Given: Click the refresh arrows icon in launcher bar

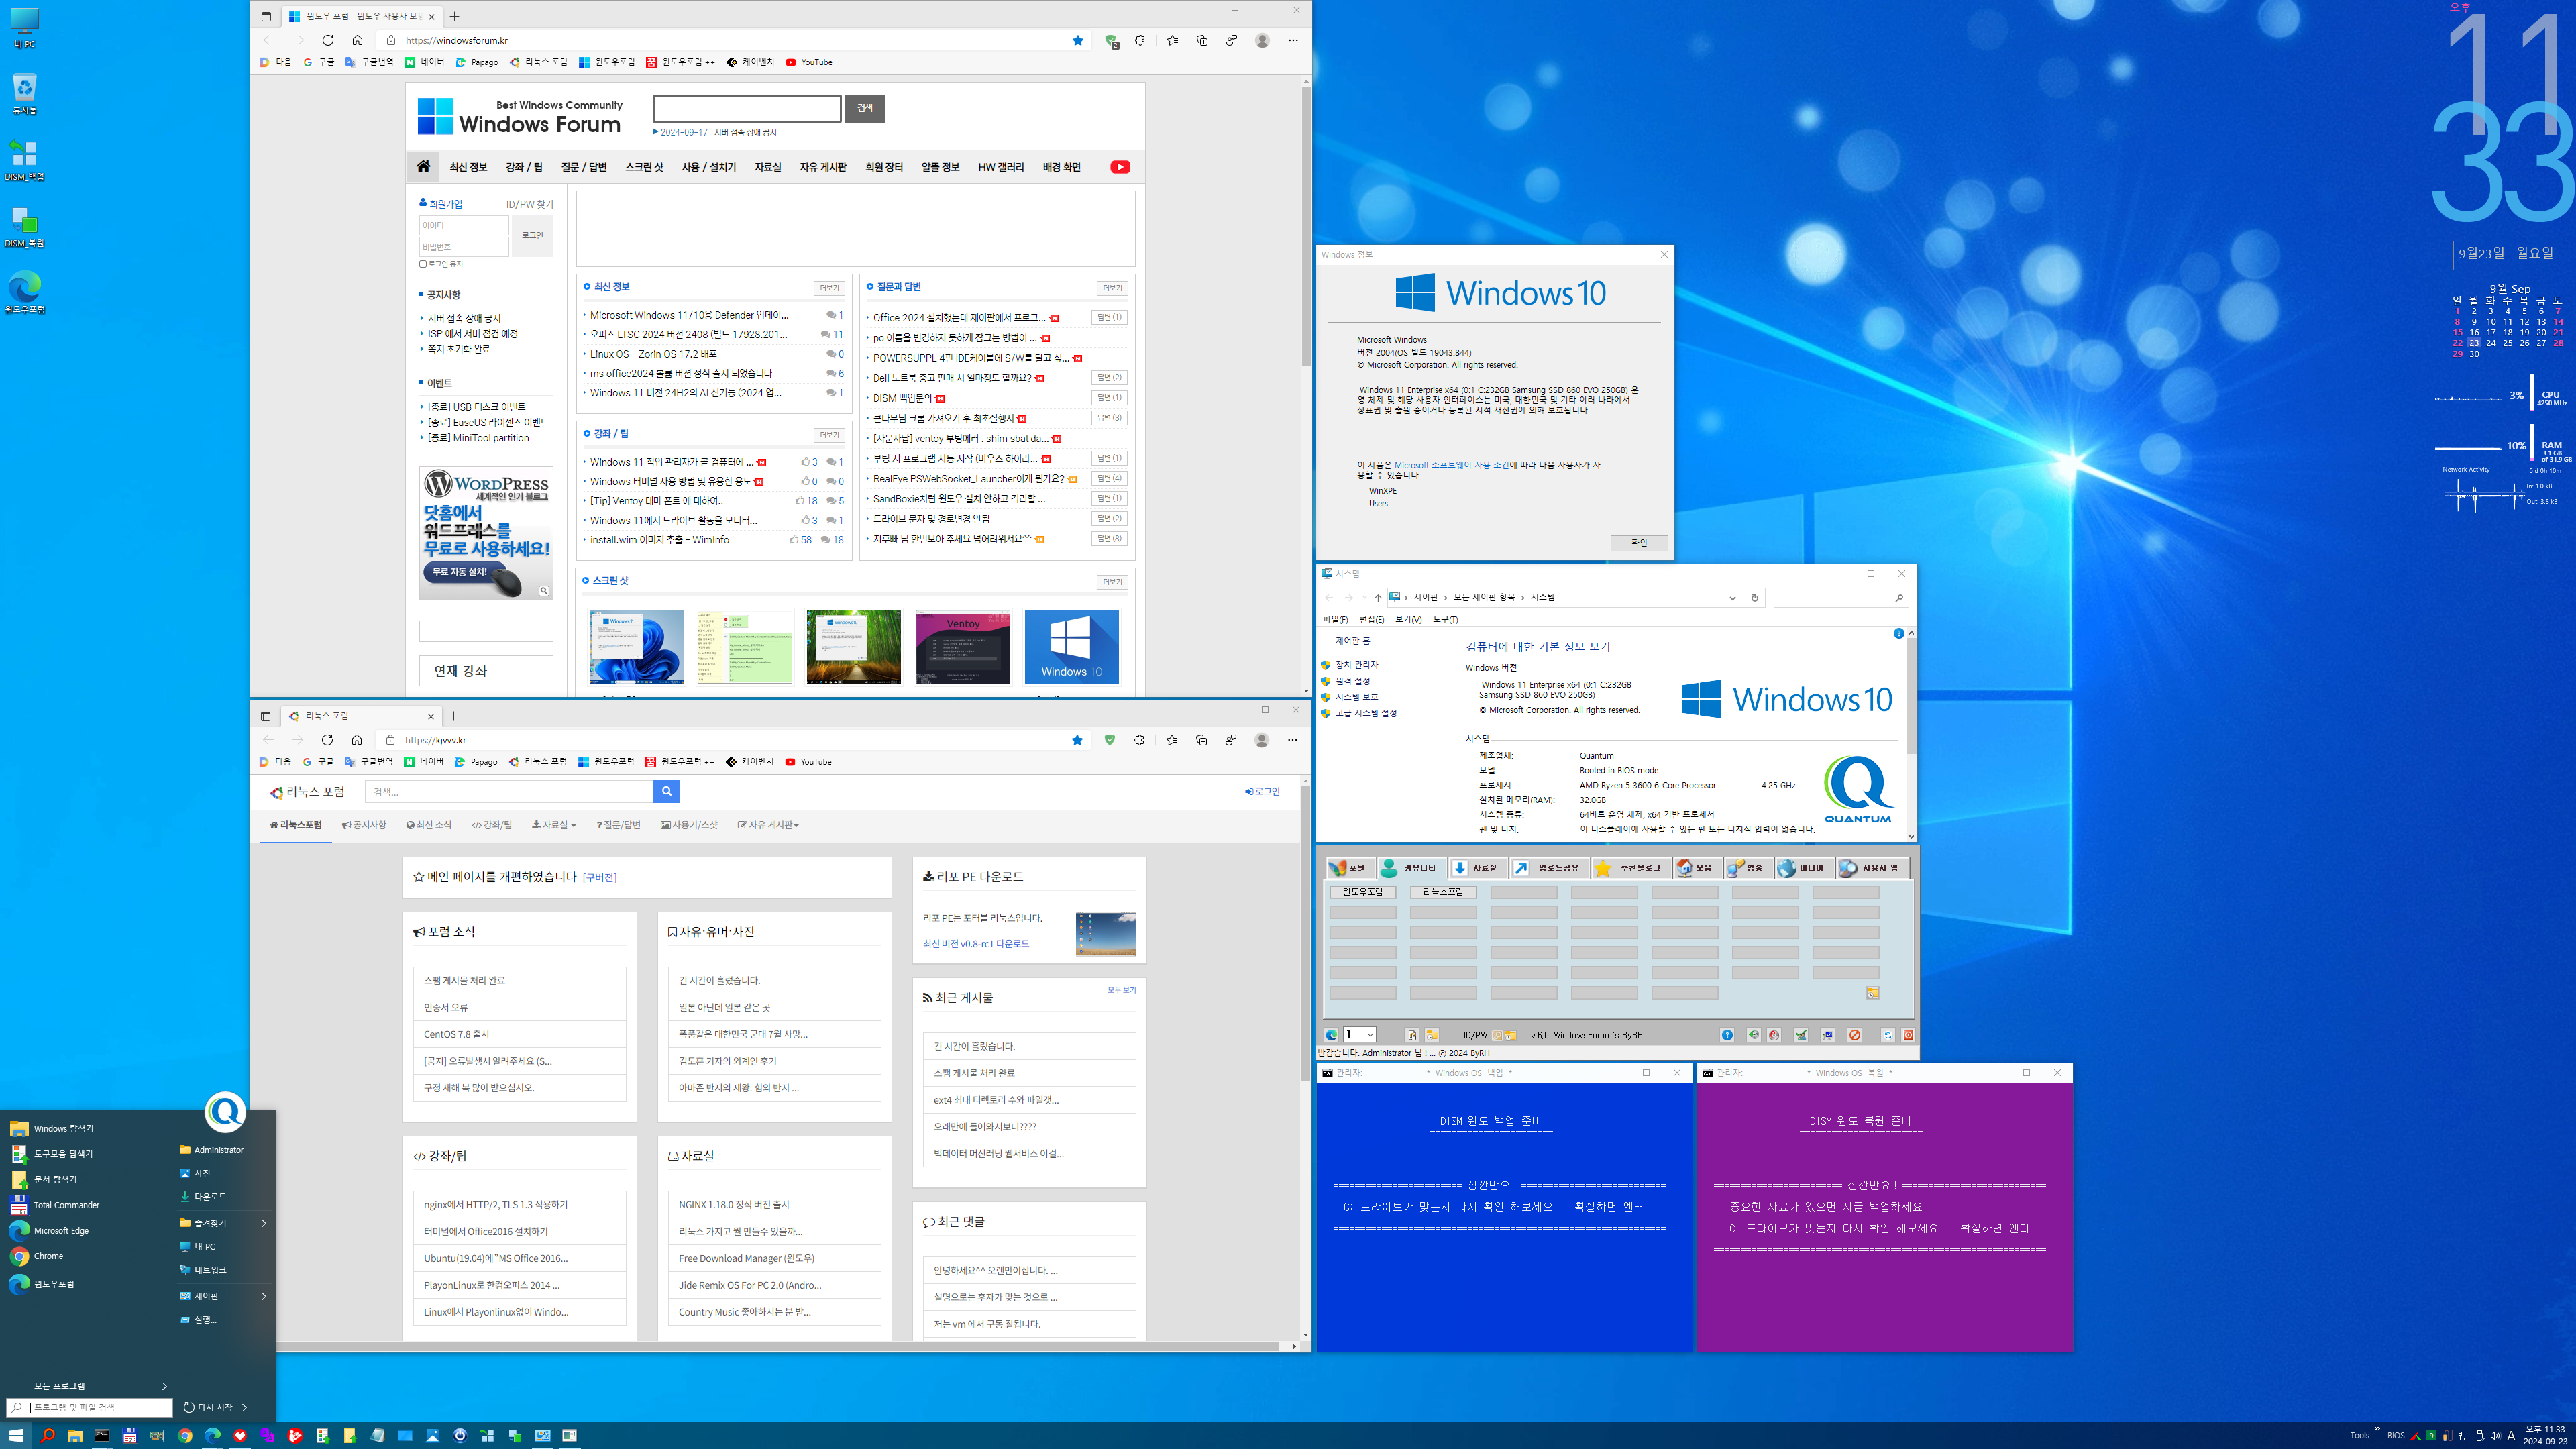Looking at the screenshot, I should (x=1888, y=1035).
